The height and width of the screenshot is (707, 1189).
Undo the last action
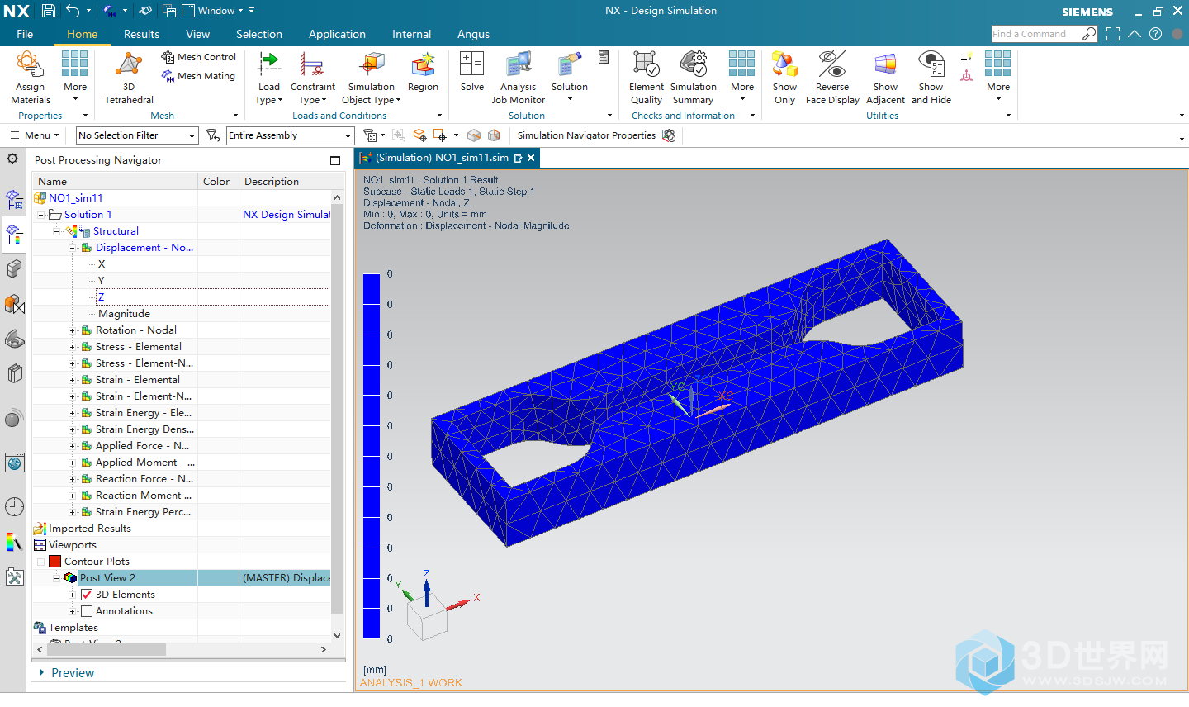(73, 11)
